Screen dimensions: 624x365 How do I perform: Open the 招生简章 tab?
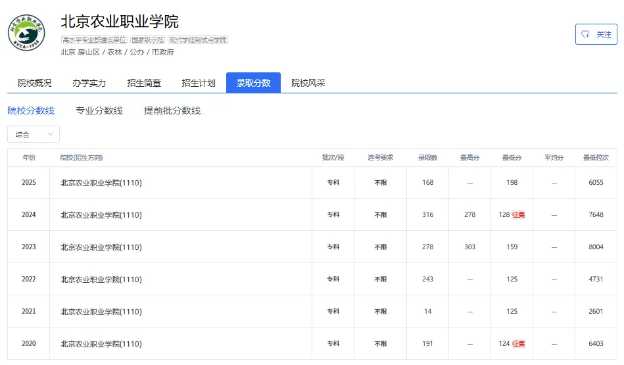pyautogui.click(x=144, y=83)
